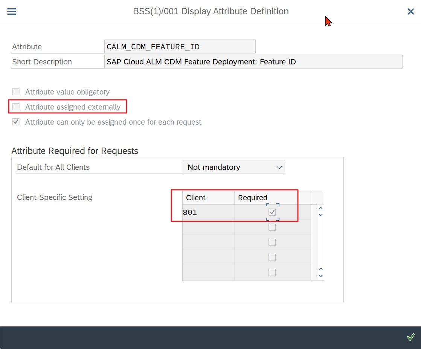
Task: Click the green checkmark confirm icon
Action: click(x=410, y=337)
